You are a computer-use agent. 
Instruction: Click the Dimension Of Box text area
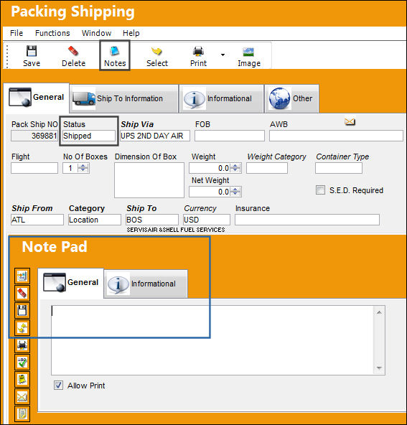click(149, 180)
